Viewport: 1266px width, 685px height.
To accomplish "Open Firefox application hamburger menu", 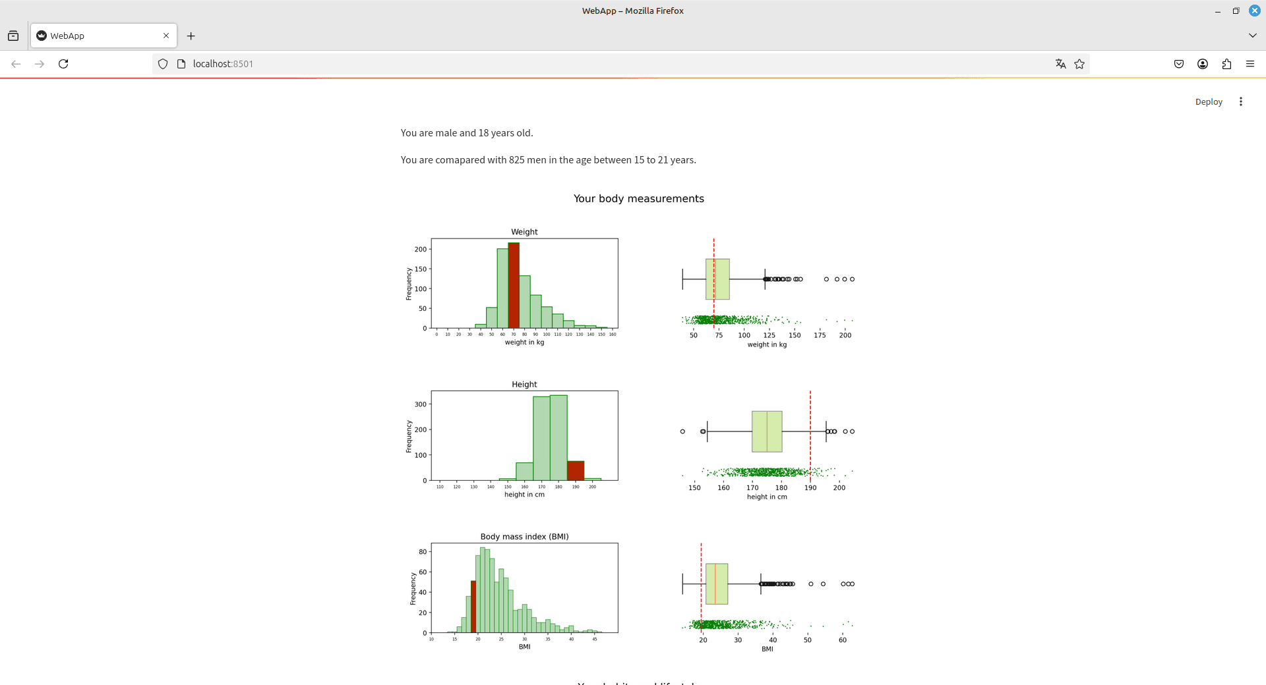I will (1250, 64).
